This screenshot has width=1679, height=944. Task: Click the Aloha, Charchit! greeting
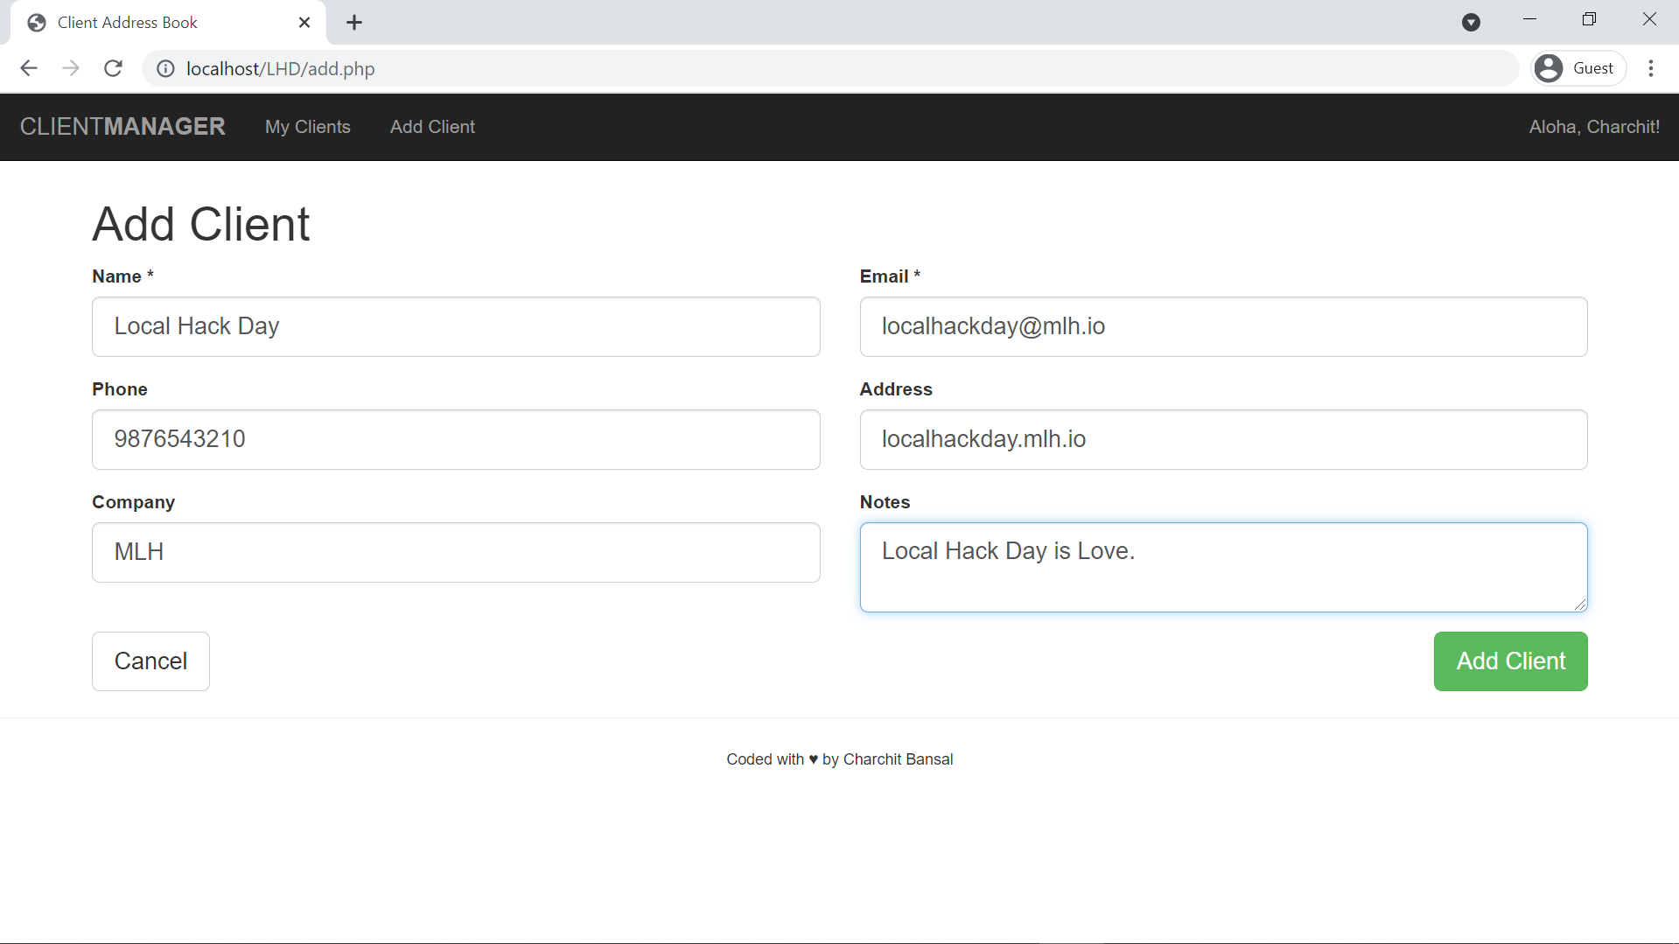[1594, 127]
